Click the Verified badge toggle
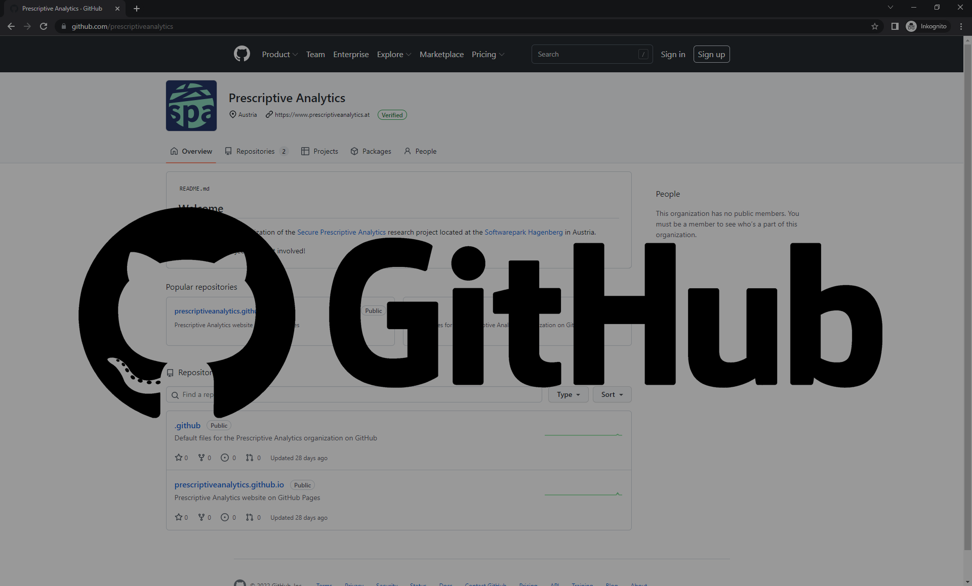Viewport: 972px width, 586px height. click(391, 114)
